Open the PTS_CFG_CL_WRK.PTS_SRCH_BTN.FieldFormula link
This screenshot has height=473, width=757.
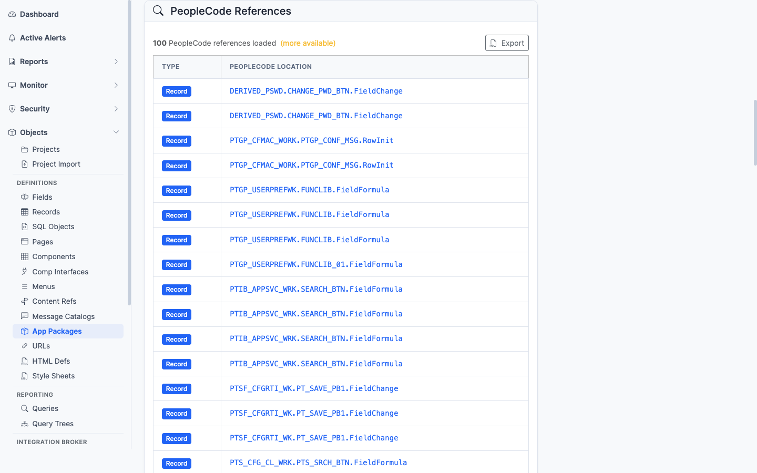pyautogui.click(x=318, y=462)
